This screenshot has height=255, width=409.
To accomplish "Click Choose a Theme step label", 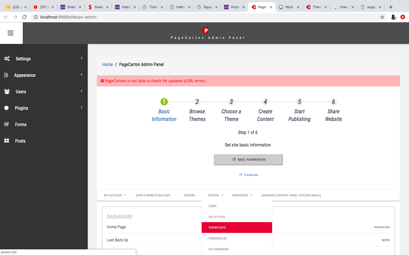I will [x=231, y=115].
